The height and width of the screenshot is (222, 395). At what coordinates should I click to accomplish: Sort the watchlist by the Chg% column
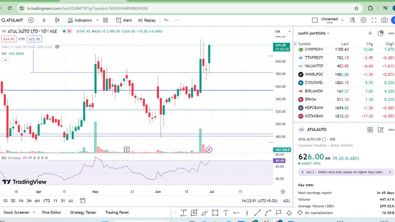pos(390,44)
